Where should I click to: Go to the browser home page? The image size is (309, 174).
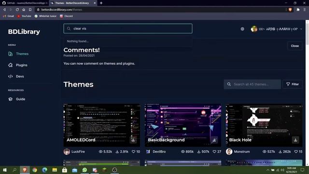[x=24, y=10]
